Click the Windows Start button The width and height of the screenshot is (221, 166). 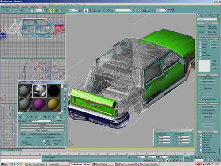tap(4, 164)
